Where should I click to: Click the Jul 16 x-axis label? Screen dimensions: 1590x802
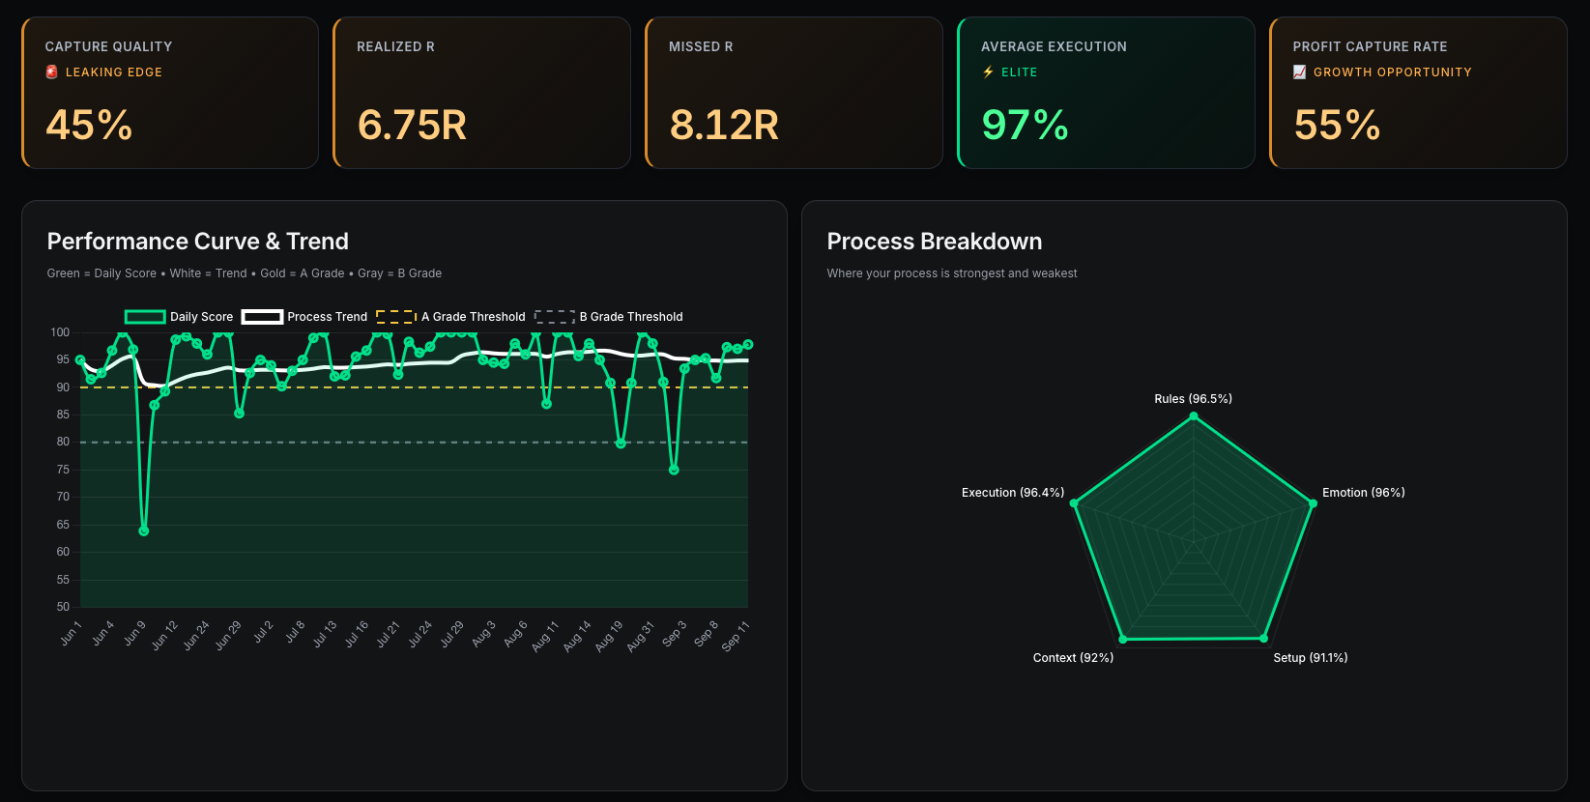[357, 634]
